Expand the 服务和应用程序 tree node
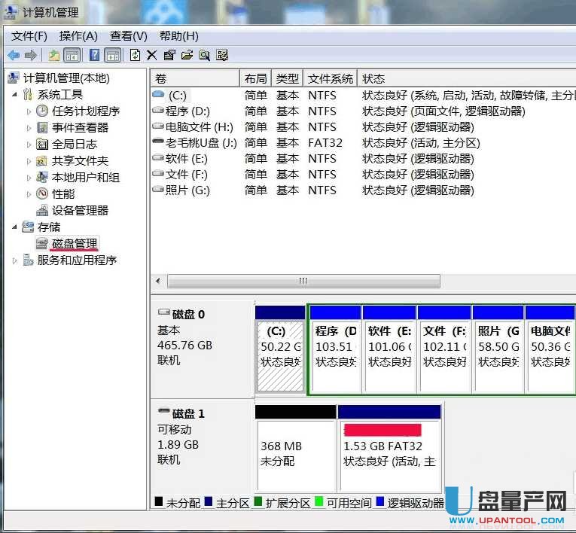 (15, 260)
